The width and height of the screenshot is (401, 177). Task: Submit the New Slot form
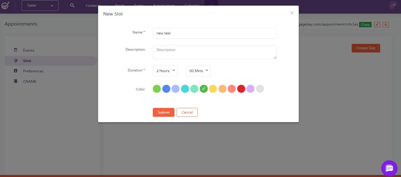click(x=163, y=112)
